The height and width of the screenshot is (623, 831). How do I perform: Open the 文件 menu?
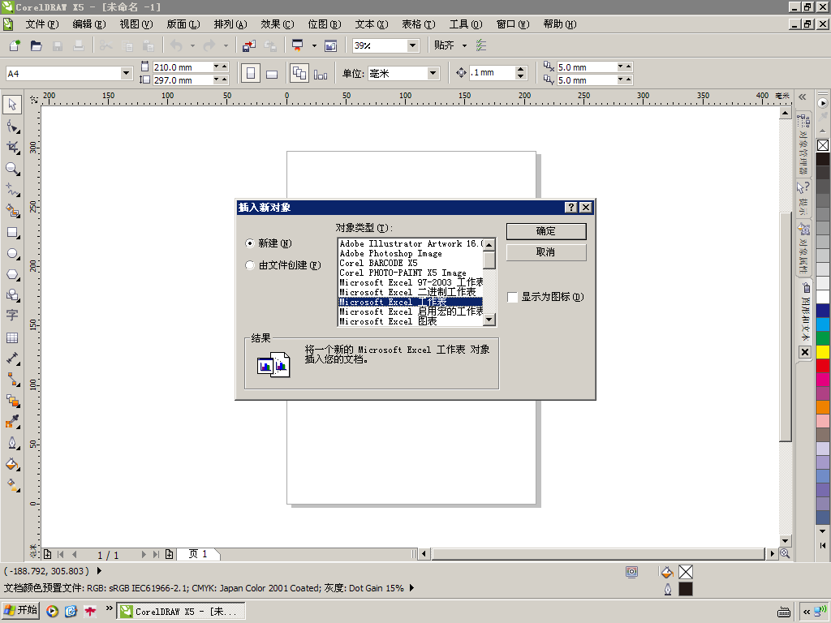[42, 24]
